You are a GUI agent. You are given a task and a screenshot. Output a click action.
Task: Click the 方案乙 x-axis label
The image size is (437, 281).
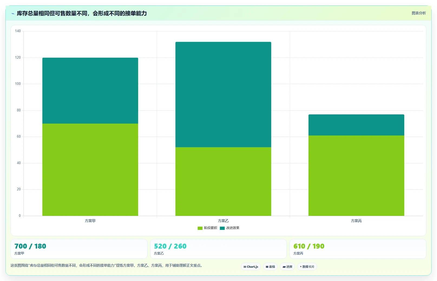tap(223, 221)
